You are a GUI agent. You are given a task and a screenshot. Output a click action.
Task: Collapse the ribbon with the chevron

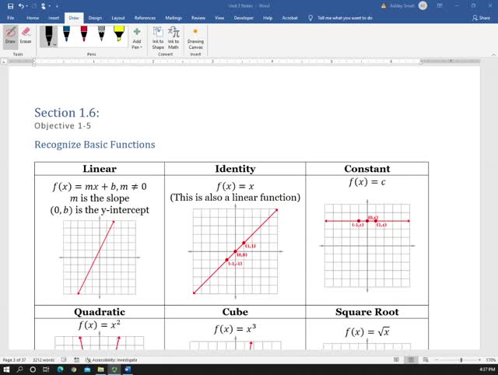(x=493, y=54)
